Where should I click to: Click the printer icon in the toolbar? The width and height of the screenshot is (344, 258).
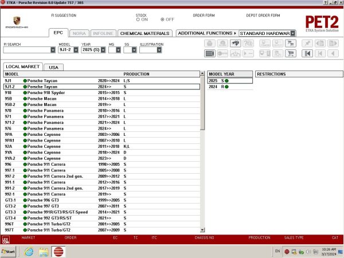[209, 43]
